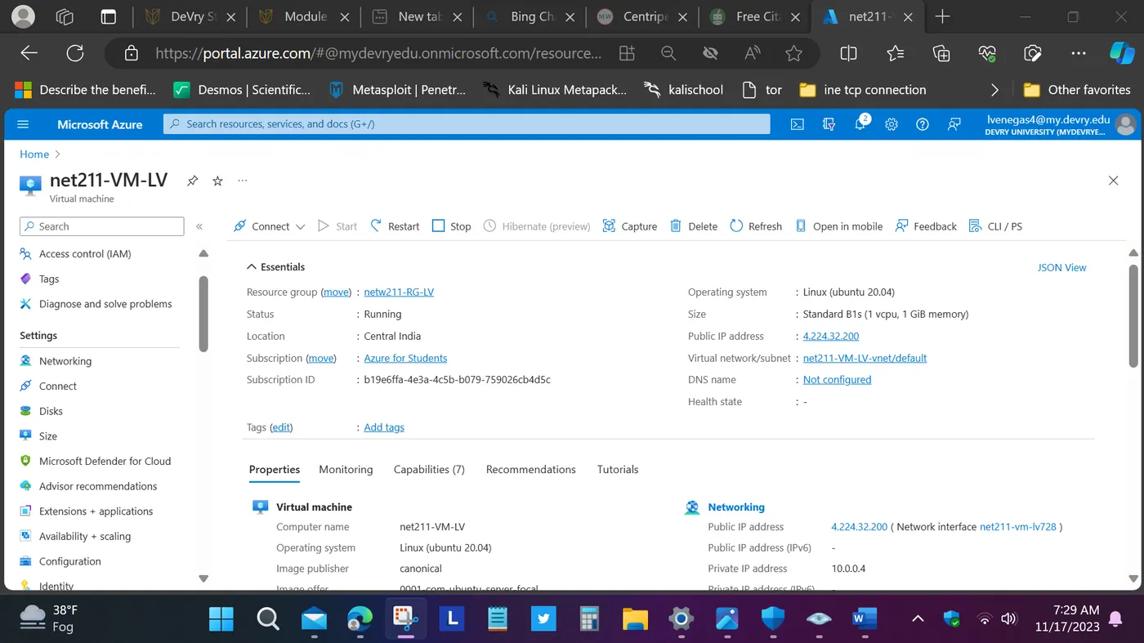This screenshot has width=1144, height=643.
Task: Close the net211-VM-LV blade
Action: (x=1113, y=181)
